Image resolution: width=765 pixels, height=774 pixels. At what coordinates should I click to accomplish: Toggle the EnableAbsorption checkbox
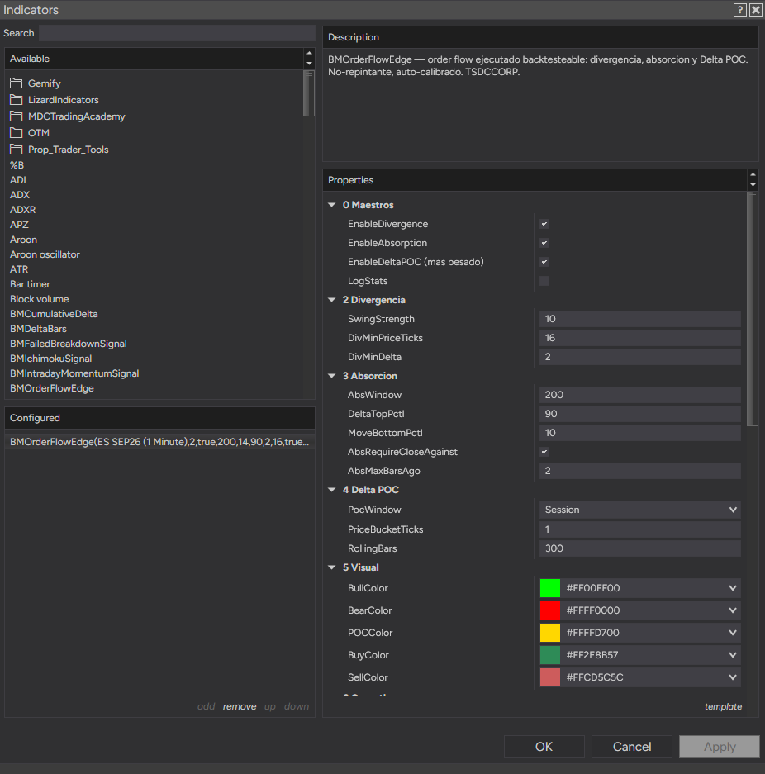point(544,243)
